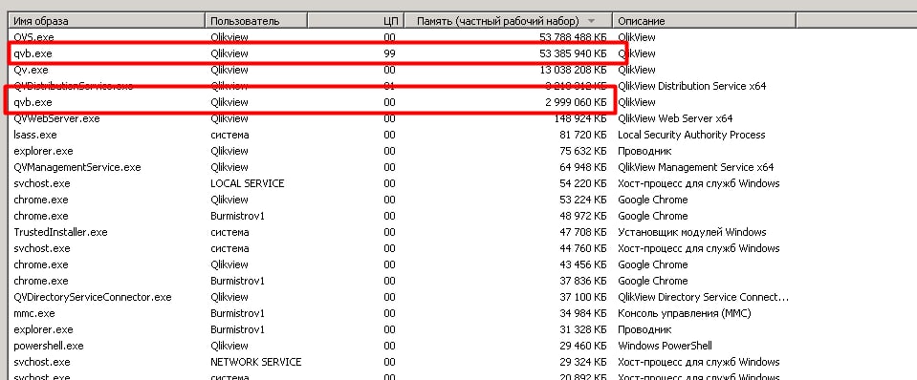Click description QlikView Distribution Service x64
This screenshot has height=380, width=917.
point(692,86)
